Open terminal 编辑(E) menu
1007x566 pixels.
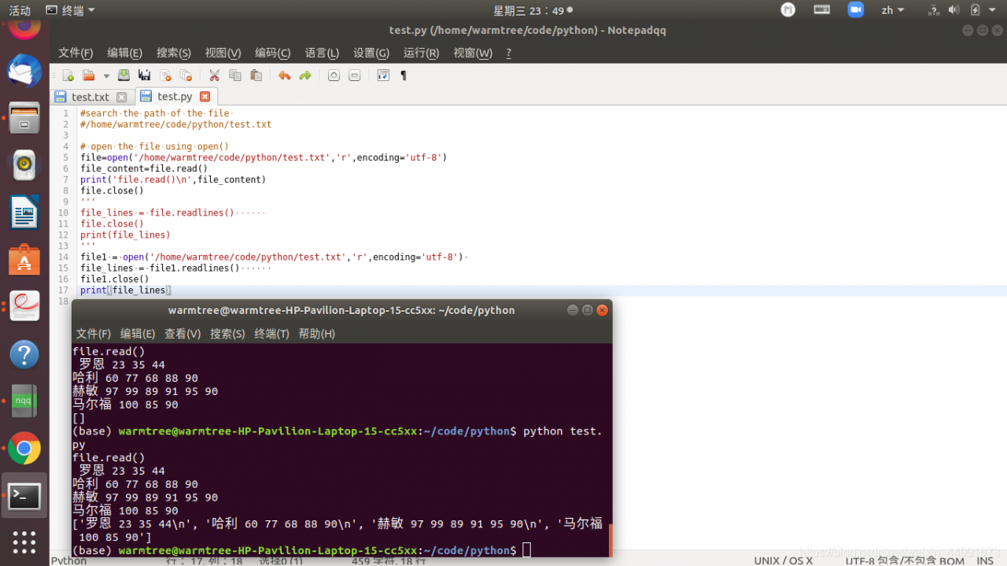[x=138, y=334]
